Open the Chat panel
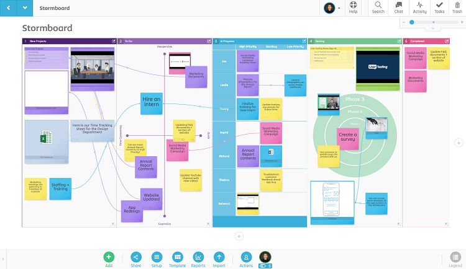This screenshot has height=269, width=466. 398,7
